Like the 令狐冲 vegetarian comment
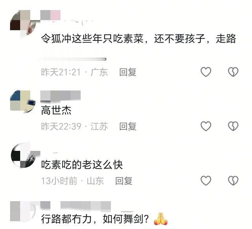The width and height of the screenshot is (252, 229). (x=206, y=71)
